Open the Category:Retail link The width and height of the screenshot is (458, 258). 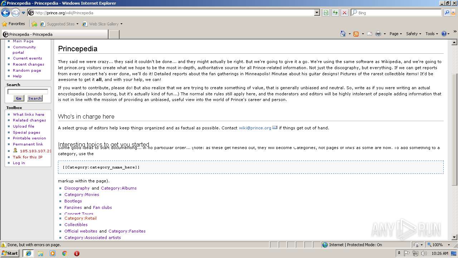pos(81,218)
